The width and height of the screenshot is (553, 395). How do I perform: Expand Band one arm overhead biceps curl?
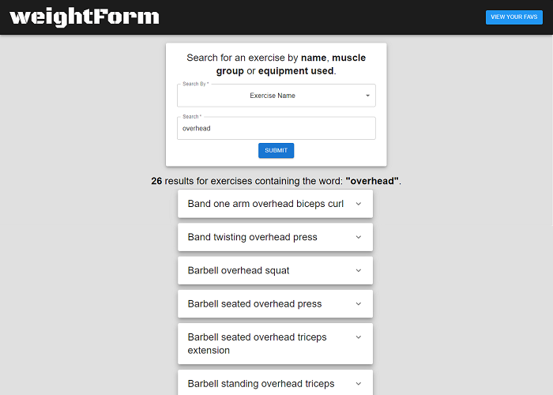click(x=265, y=204)
